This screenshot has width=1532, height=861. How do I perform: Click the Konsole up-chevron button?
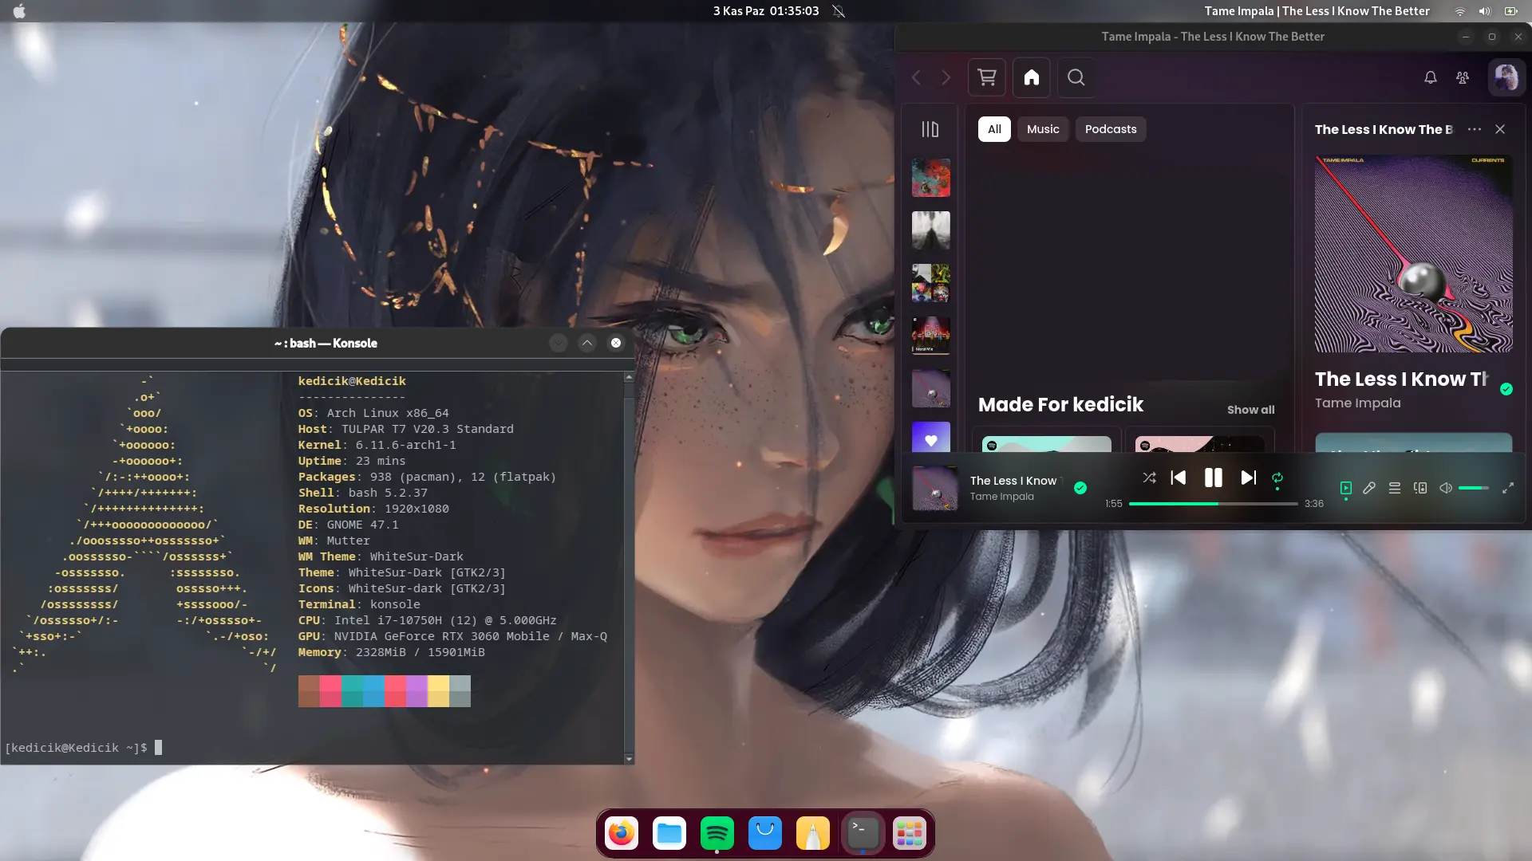click(587, 343)
